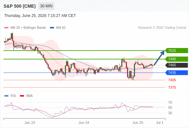Screen dimensions: 189x128
Task: Click the MA 20 + Bollinger Bands legend swatch
Action: tap(6, 28)
